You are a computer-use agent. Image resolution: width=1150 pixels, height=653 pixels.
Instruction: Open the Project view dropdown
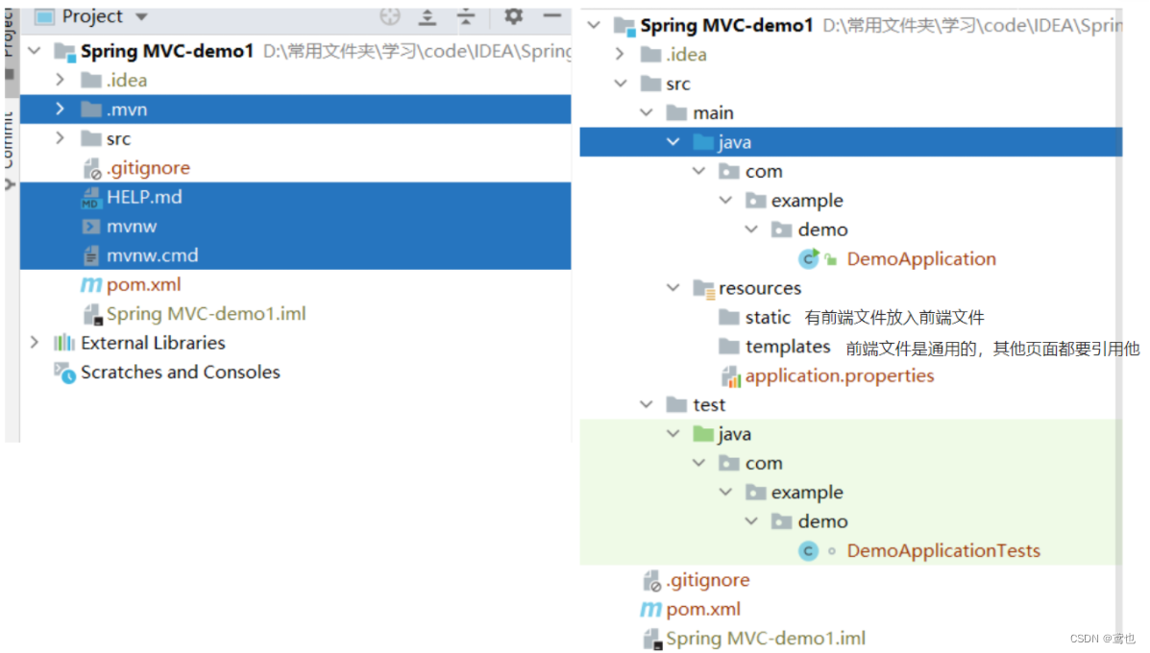coord(141,17)
